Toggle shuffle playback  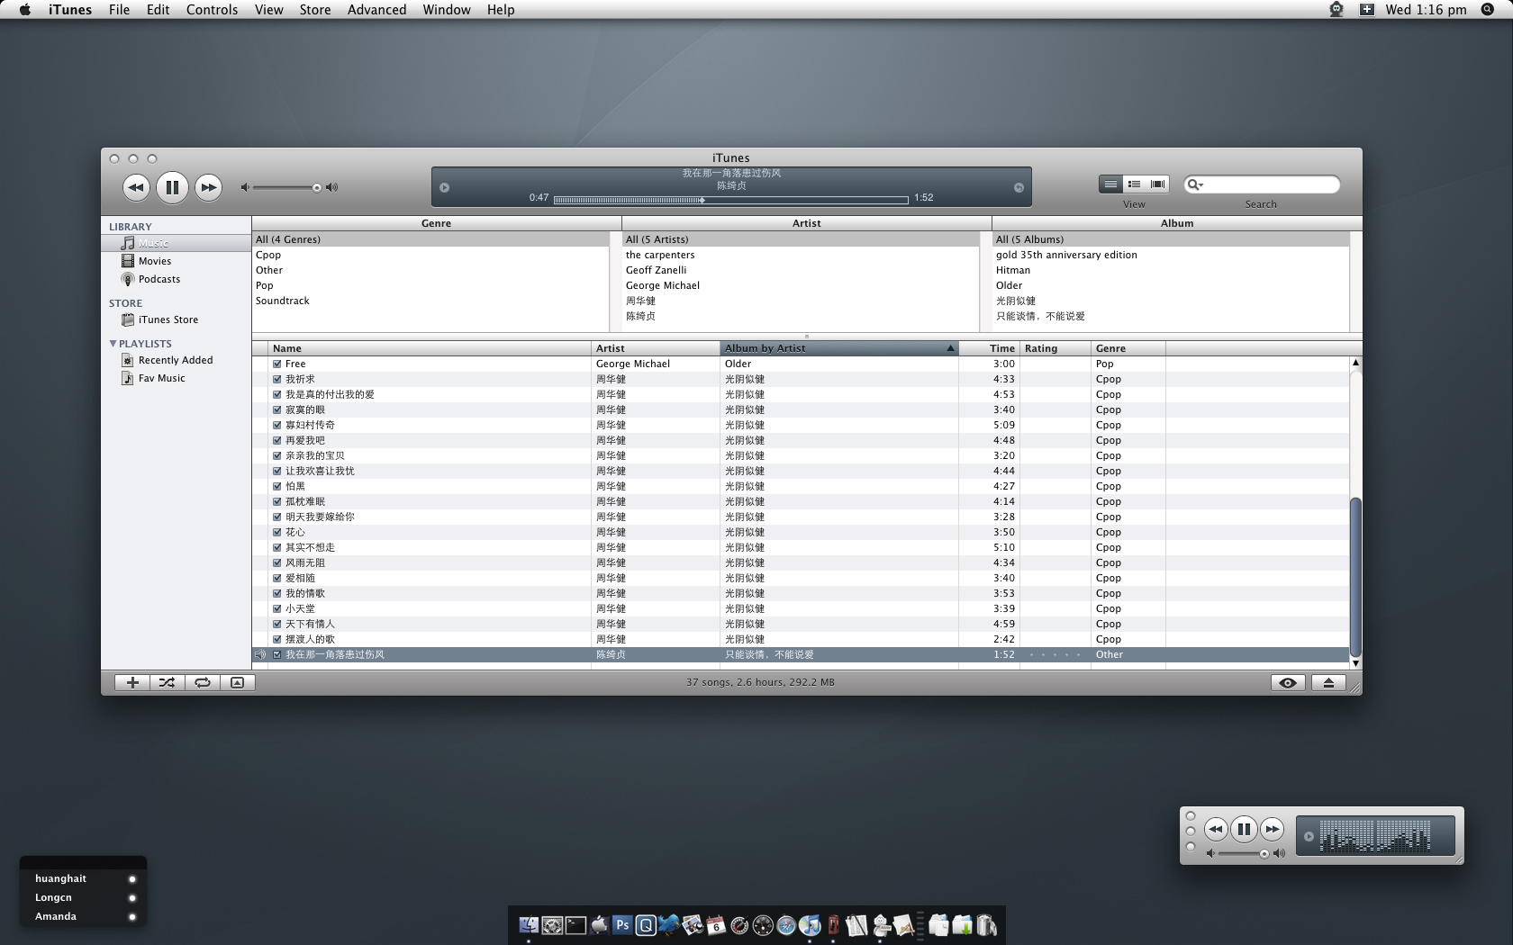[167, 682]
